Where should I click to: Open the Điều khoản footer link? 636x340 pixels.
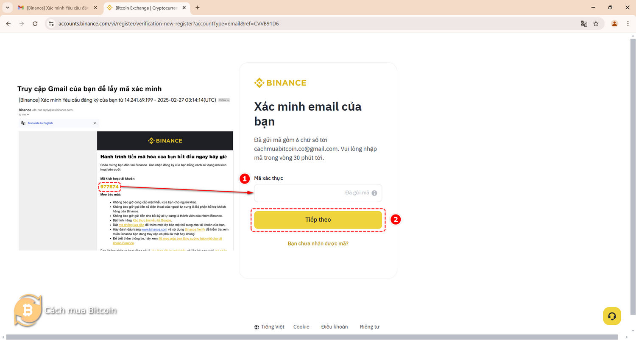(335, 327)
